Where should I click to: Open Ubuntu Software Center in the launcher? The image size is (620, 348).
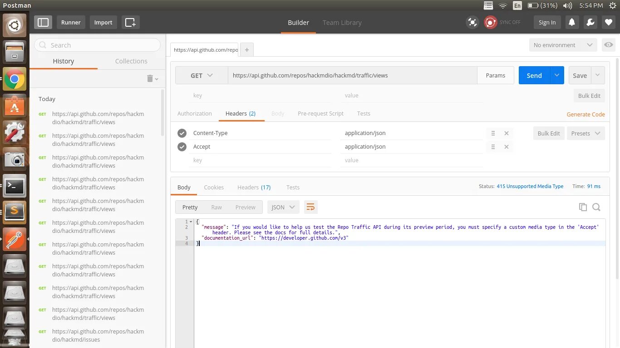(15, 106)
